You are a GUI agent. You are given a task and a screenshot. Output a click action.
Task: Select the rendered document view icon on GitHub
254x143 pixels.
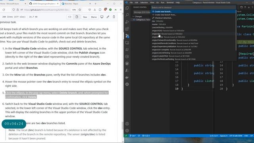pos(77,17)
